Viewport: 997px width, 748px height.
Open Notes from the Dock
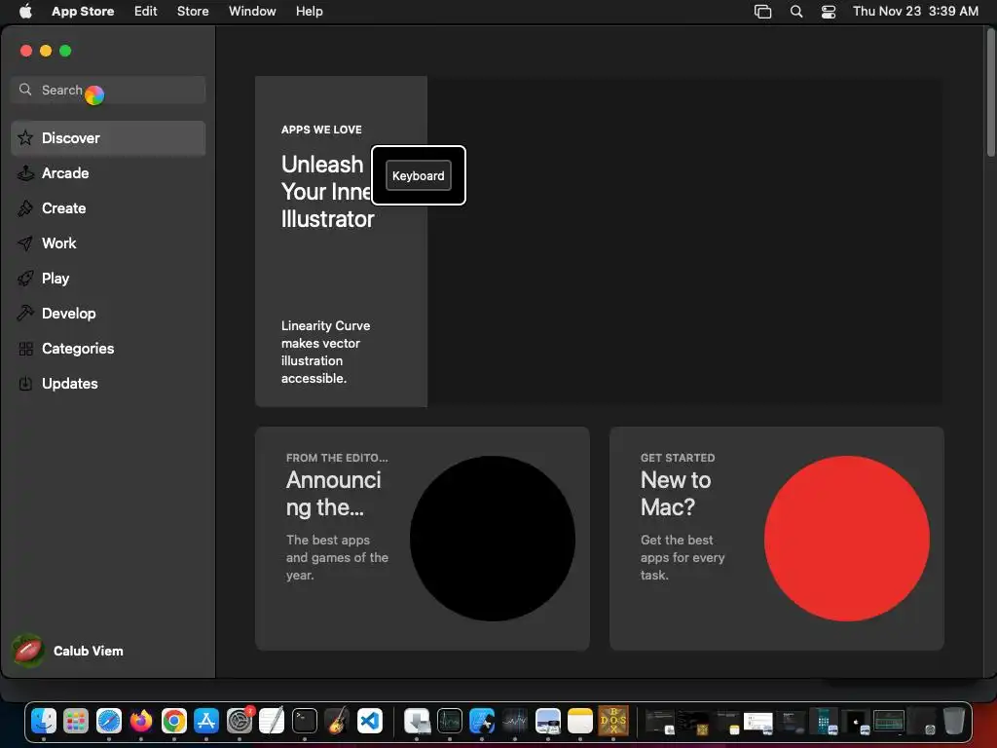(580, 721)
